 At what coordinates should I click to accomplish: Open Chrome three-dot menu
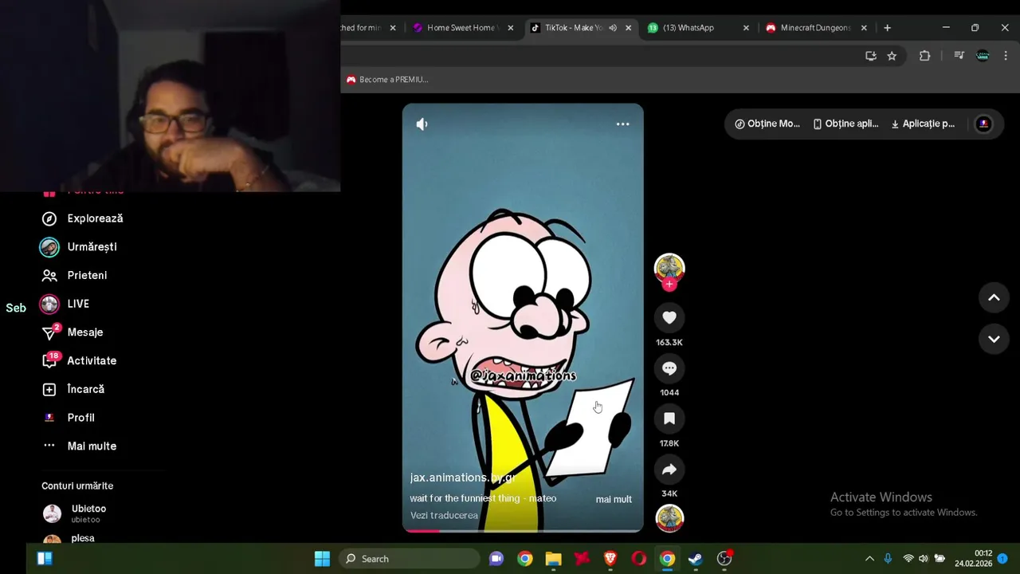(x=1006, y=56)
